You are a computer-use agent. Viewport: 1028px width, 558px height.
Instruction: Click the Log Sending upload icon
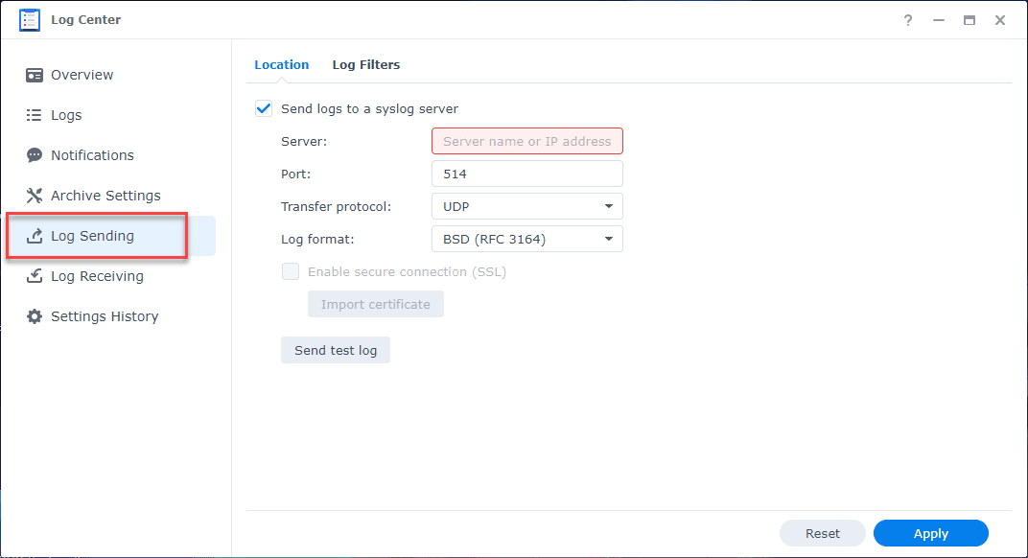(35, 236)
